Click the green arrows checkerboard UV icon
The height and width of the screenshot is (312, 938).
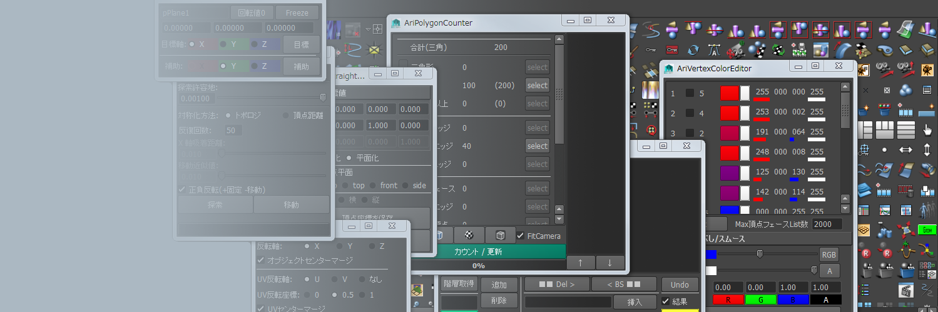[x=778, y=49]
